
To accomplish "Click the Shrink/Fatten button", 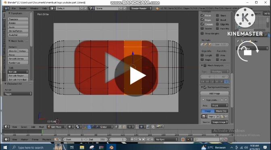I will tap(18, 31).
